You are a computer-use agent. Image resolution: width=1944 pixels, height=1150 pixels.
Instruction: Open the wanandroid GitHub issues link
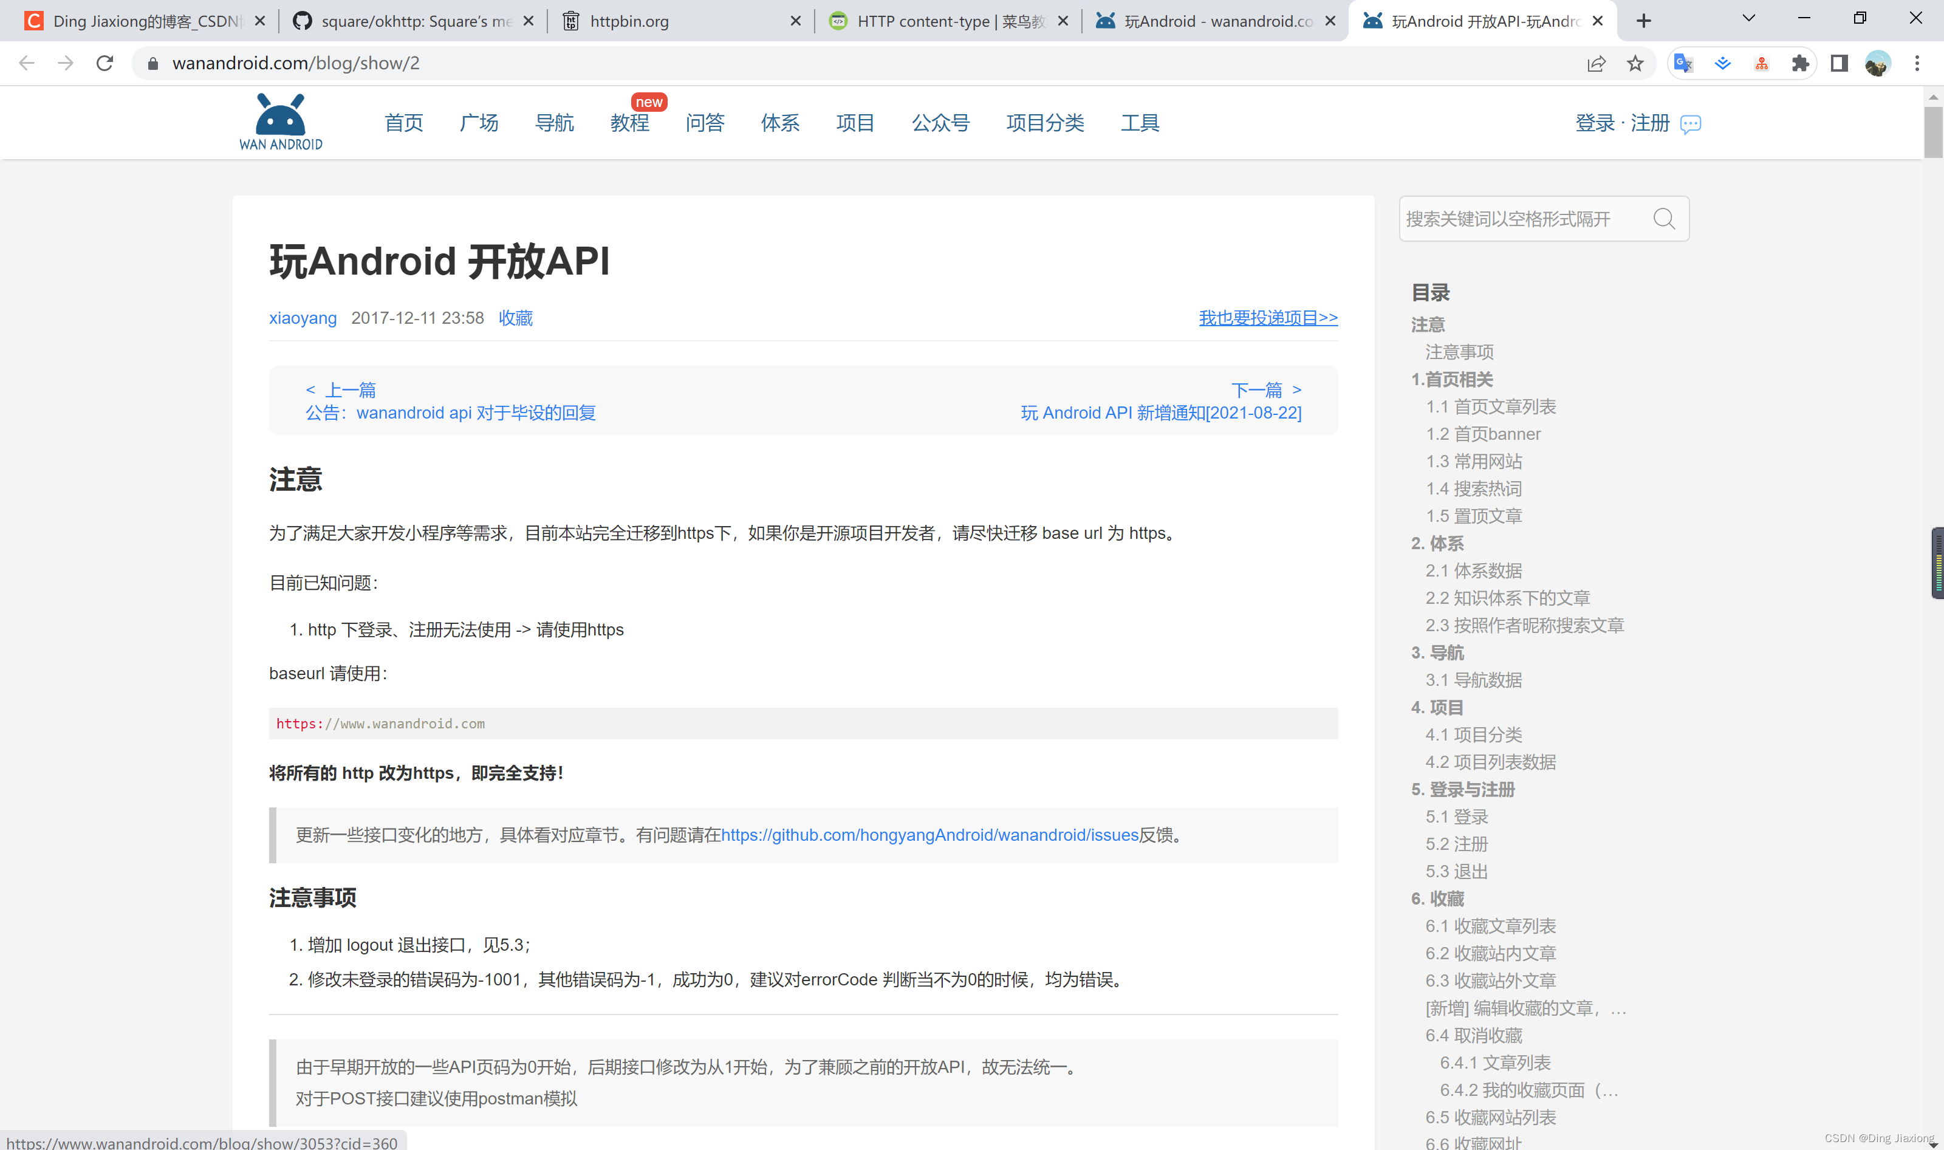click(x=929, y=835)
